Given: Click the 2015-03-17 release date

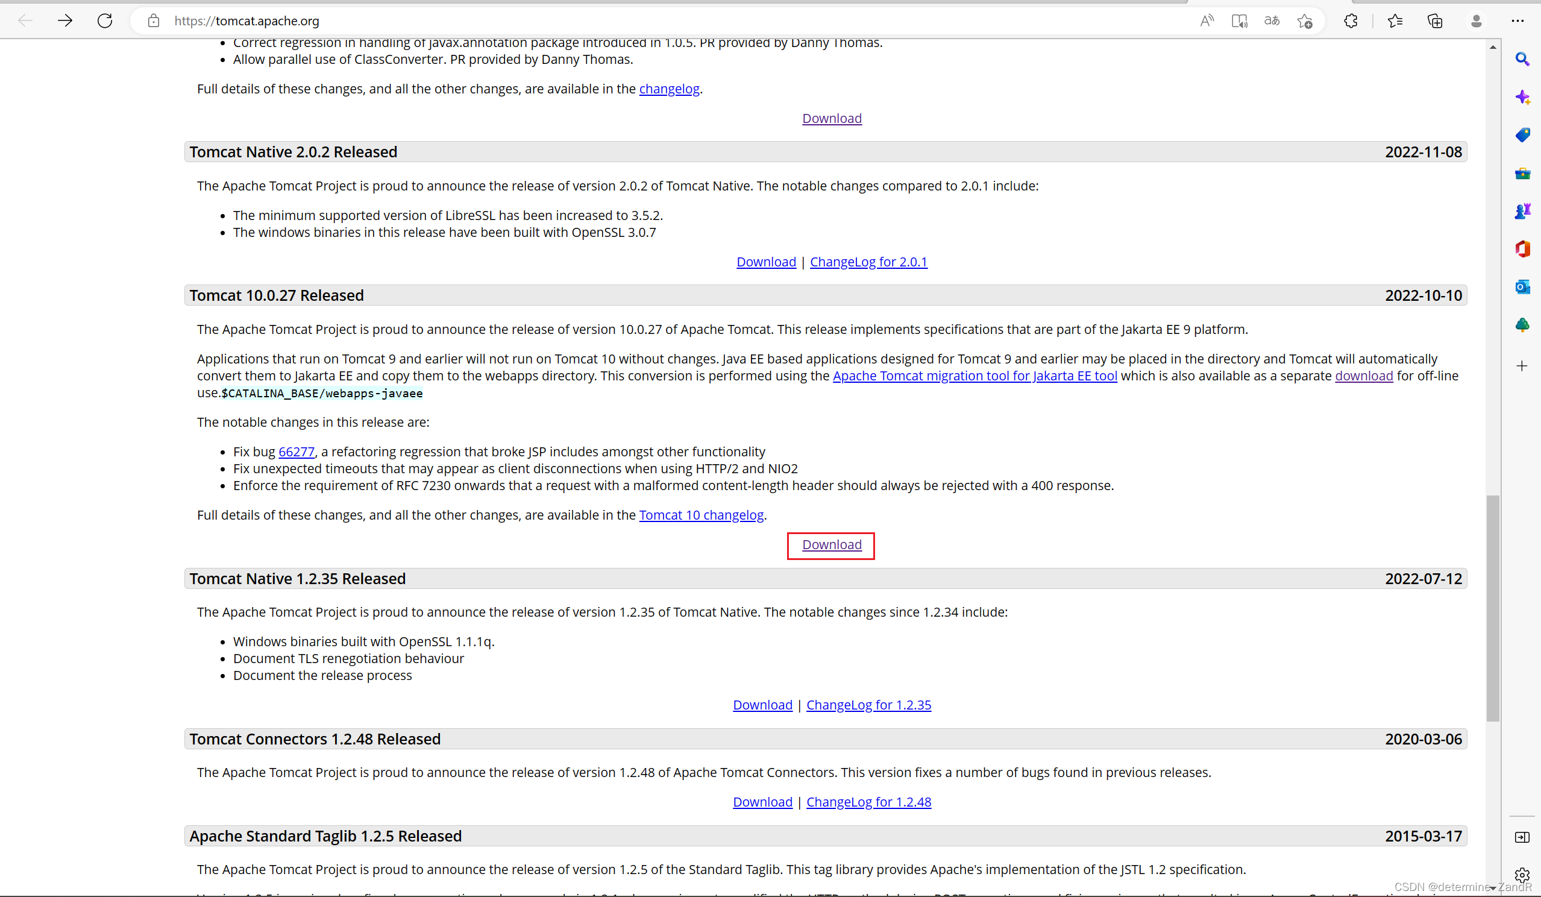Looking at the screenshot, I should (x=1423, y=836).
